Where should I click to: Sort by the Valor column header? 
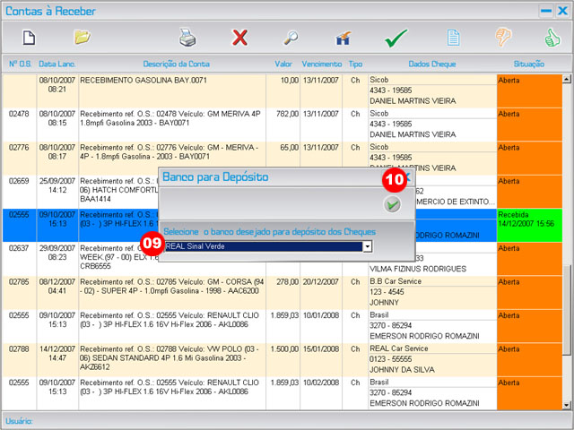pyautogui.click(x=284, y=64)
